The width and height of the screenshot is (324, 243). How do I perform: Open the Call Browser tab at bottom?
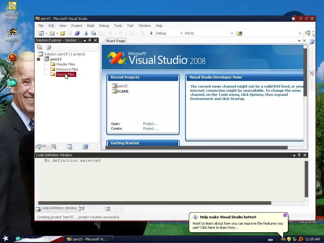[x=92, y=209]
